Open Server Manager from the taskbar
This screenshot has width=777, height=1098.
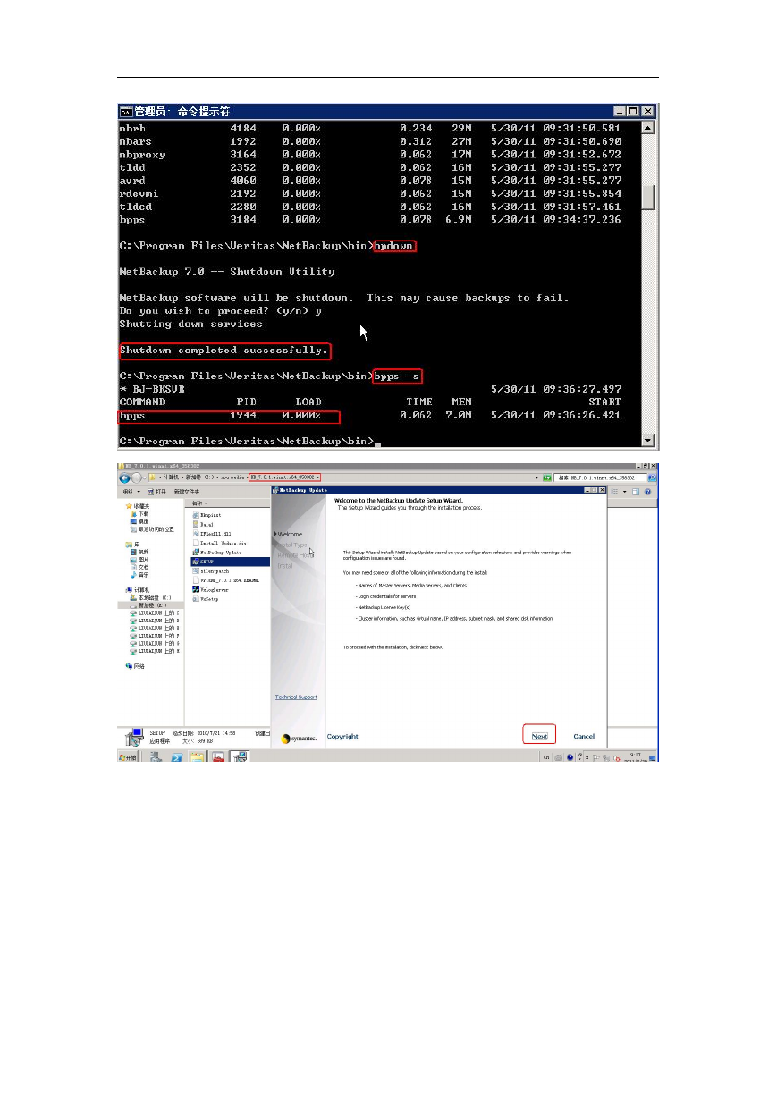(156, 756)
